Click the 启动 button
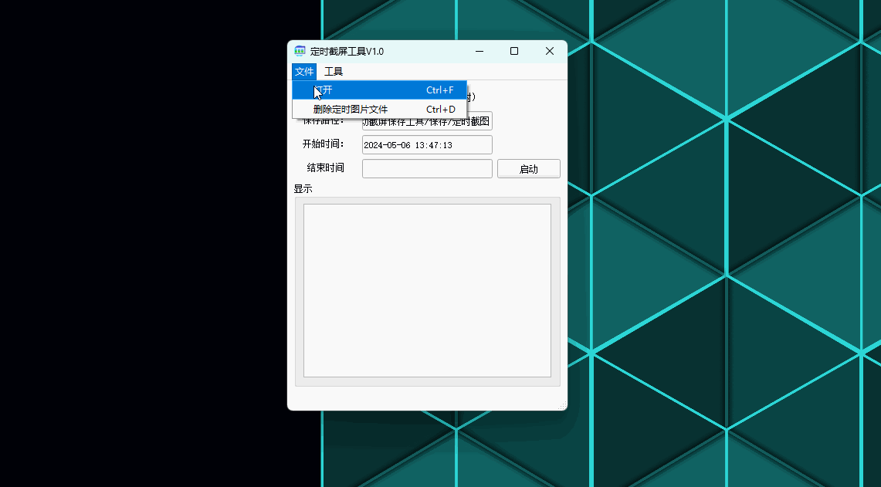The image size is (881, 487). [529, 169]
